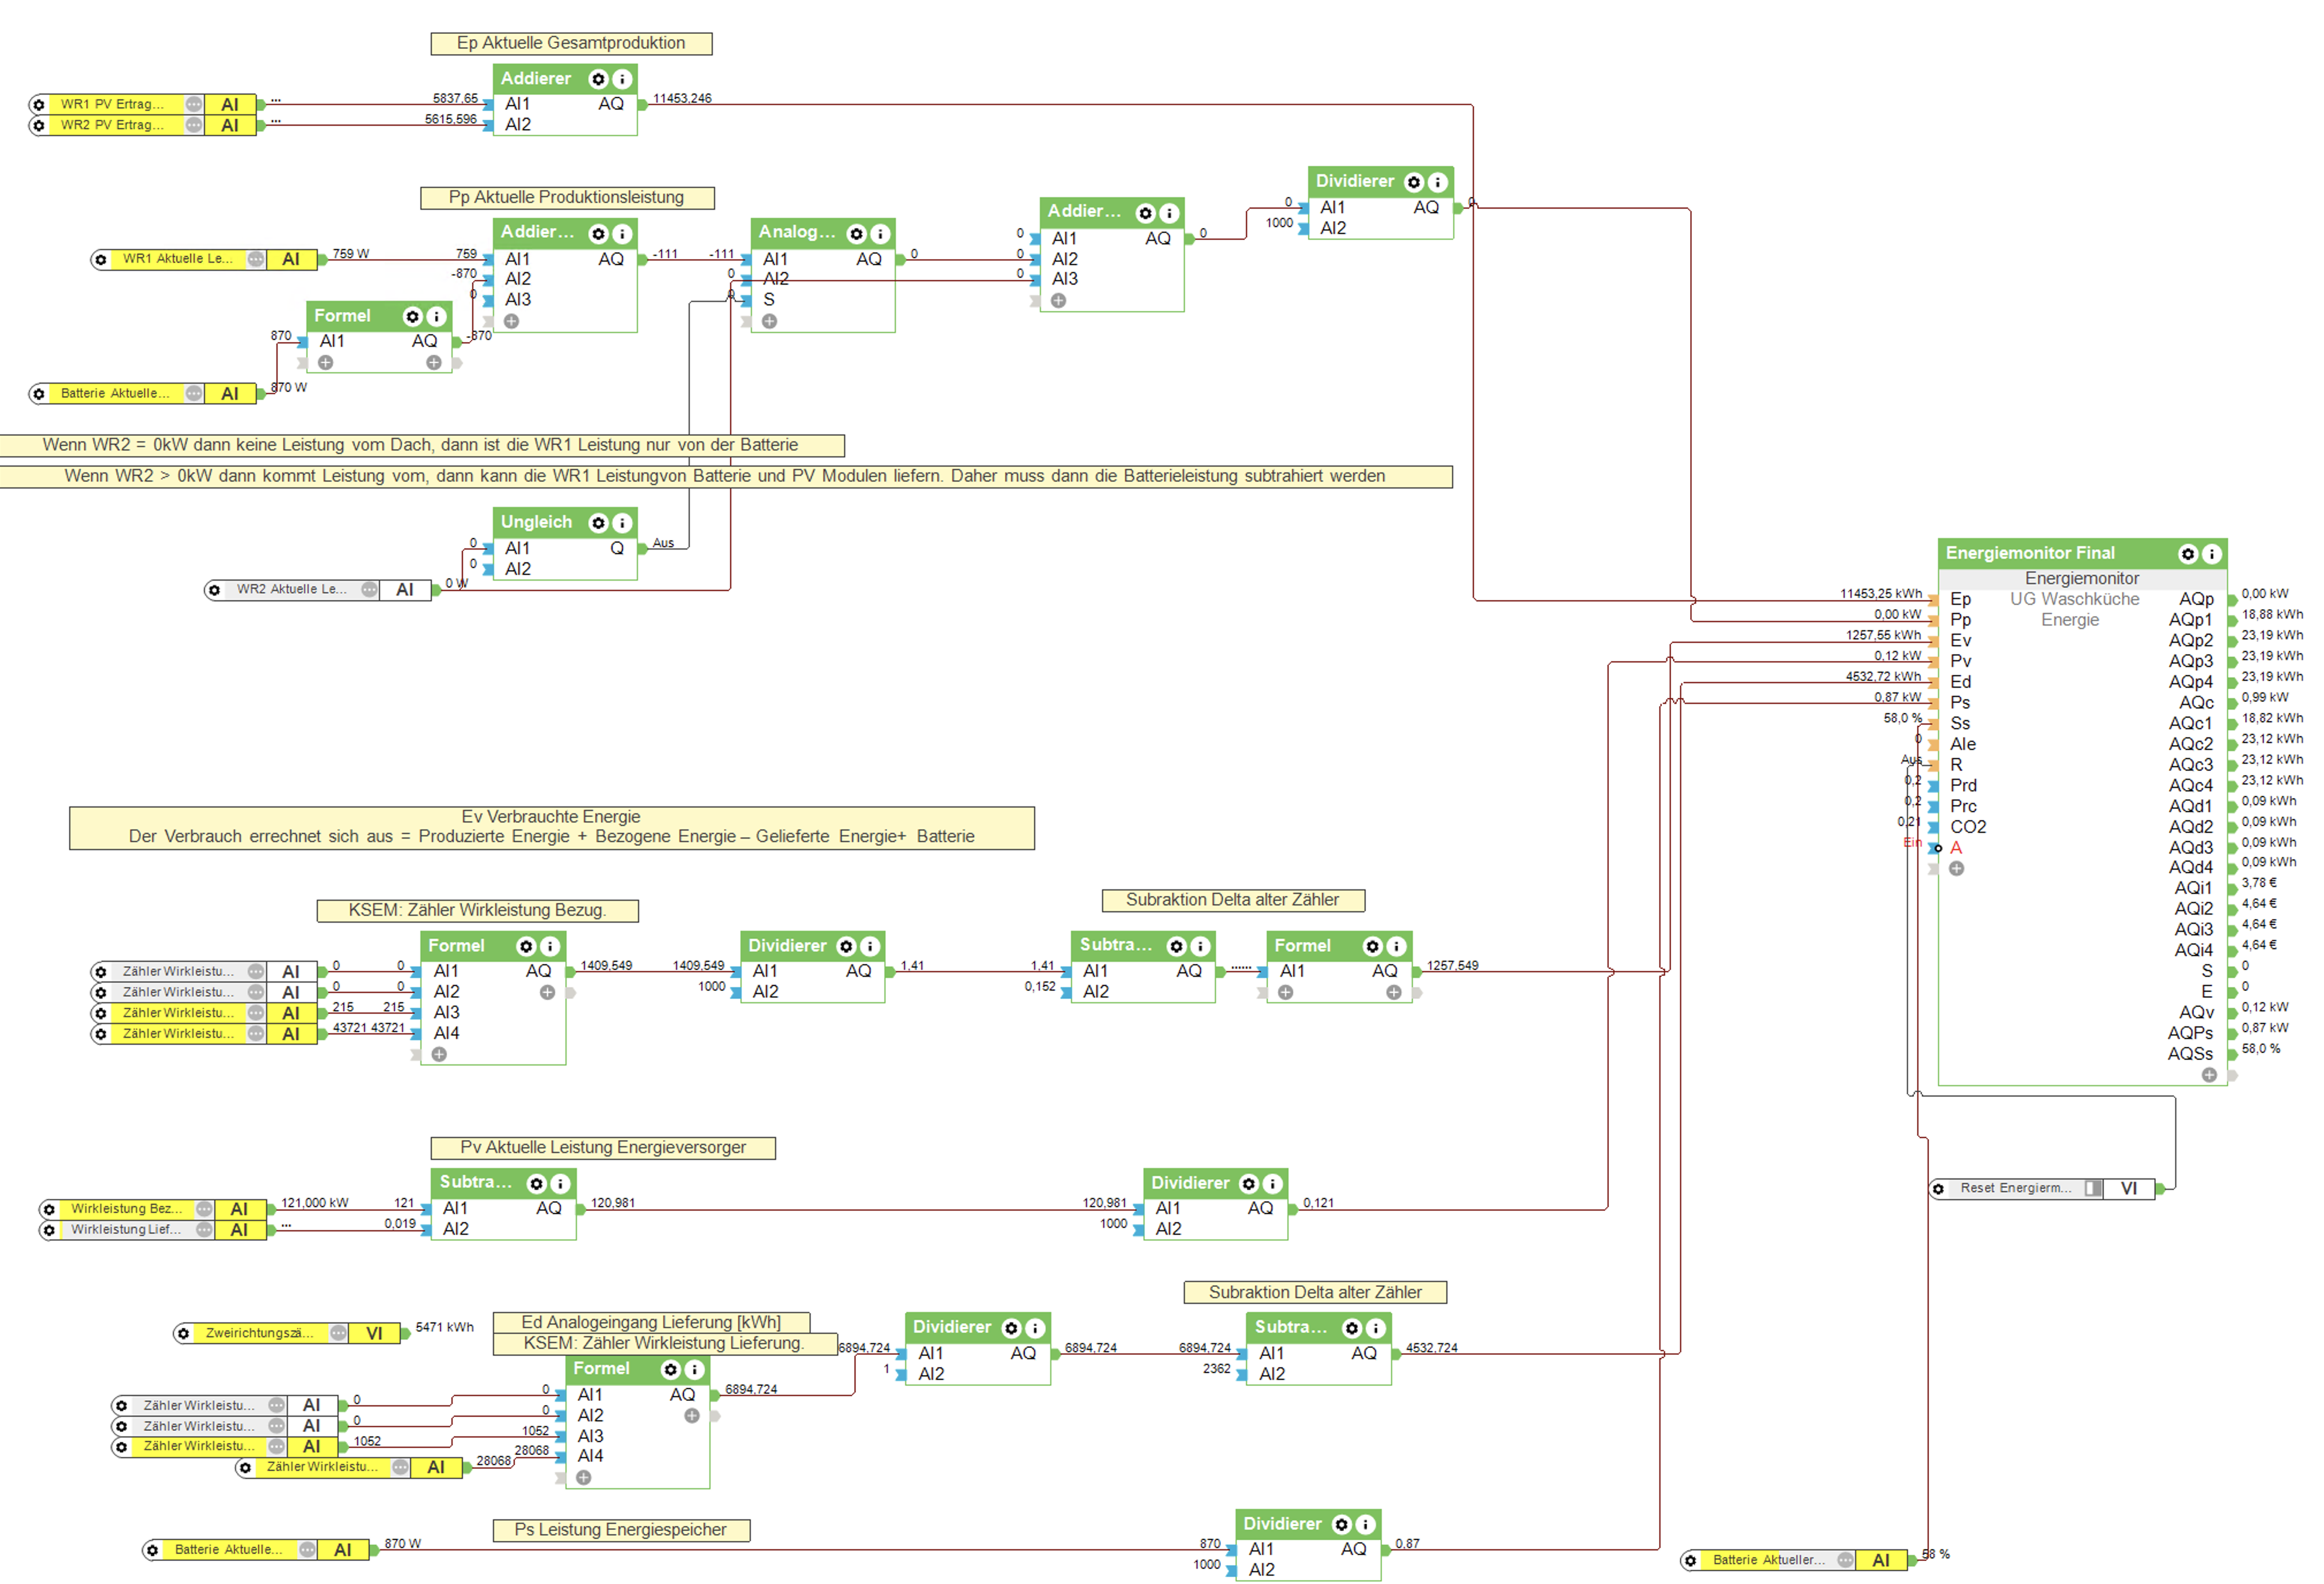The height and width of the screenshot is (1584, 2324).
Task: Select note 'Ep Aktuelle Gesamtproduktion'
Action: pos(571,43)
